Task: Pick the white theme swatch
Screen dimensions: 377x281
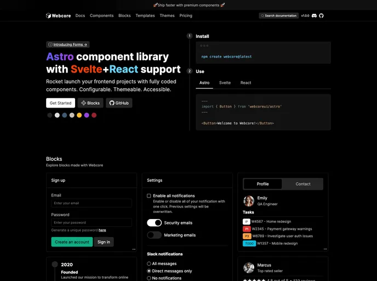Action: (x=57, y=115)
